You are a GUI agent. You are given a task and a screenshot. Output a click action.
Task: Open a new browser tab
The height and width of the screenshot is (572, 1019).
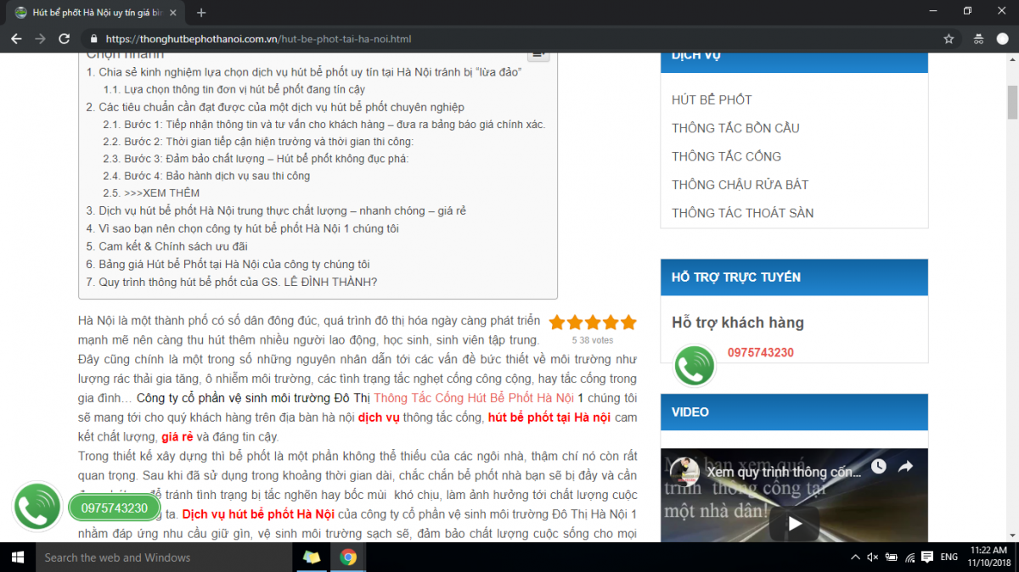201,13
